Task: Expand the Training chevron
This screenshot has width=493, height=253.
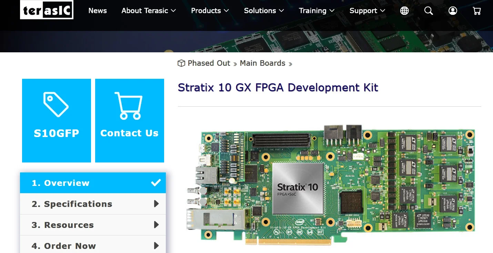Action: [x=332, y=11]
